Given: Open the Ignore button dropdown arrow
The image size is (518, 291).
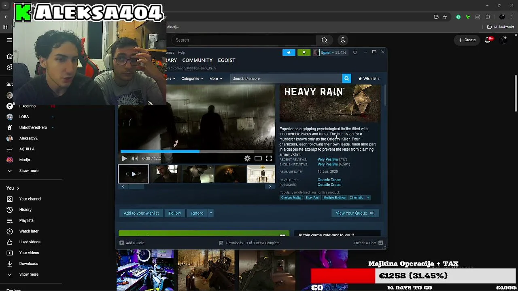Looking at the screenshot, I should click(x=210, y=213).
